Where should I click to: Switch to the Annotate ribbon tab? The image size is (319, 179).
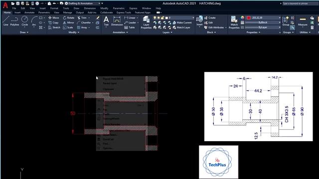click(x=29, y=12)
